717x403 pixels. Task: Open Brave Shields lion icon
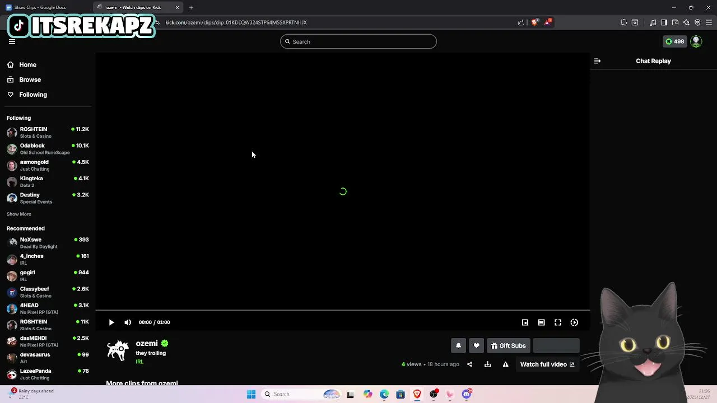[x=535, y=22]
